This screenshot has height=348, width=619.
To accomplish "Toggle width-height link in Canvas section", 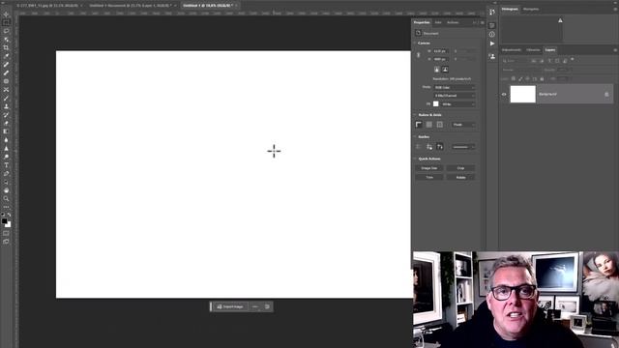I will pyautogui.click(x=419, y=55).
